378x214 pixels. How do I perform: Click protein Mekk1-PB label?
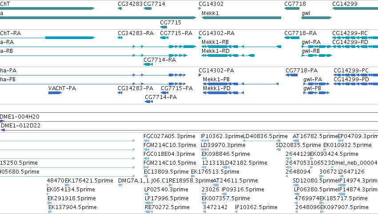pos(216,79)
